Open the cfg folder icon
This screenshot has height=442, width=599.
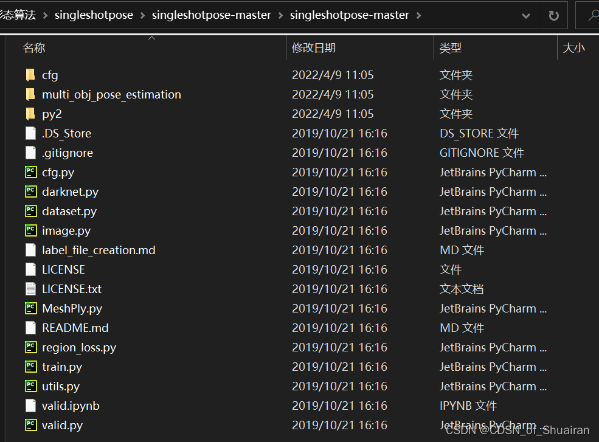tap(30, 74)
